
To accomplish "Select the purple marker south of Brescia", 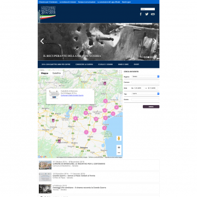I will coord(53,120).
